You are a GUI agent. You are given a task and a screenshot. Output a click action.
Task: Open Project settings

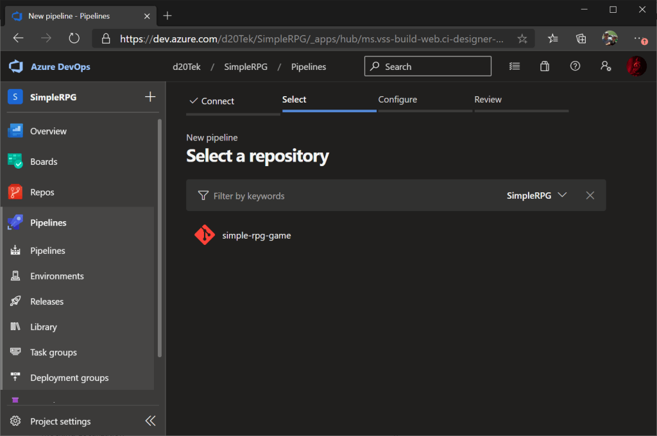coord(60,421)
